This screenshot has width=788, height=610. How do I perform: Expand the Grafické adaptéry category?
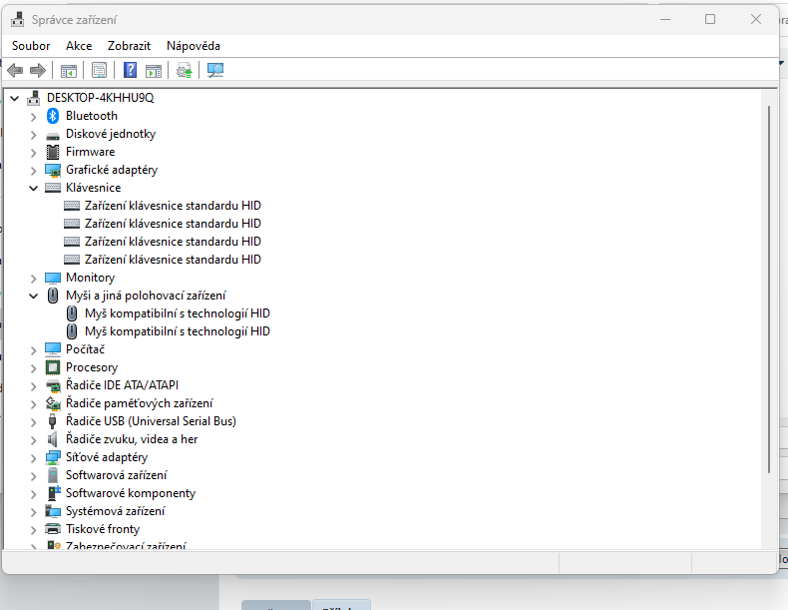[x=33, y=170]
